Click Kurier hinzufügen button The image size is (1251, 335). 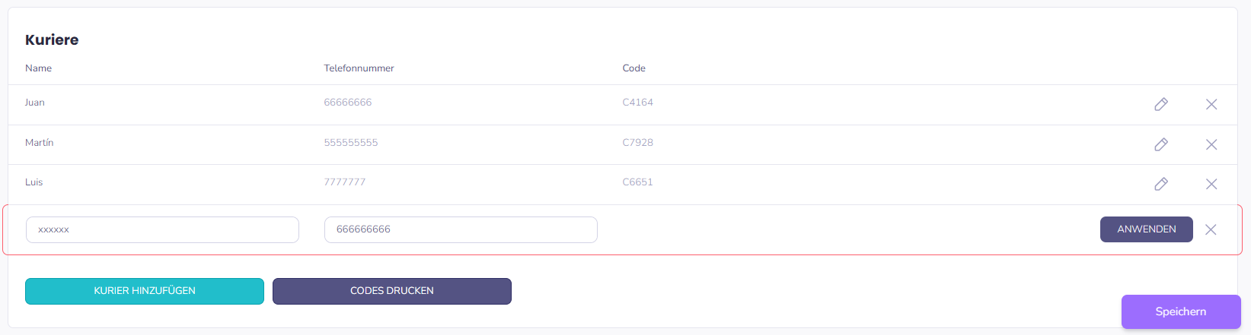click(x=145, y=291)
